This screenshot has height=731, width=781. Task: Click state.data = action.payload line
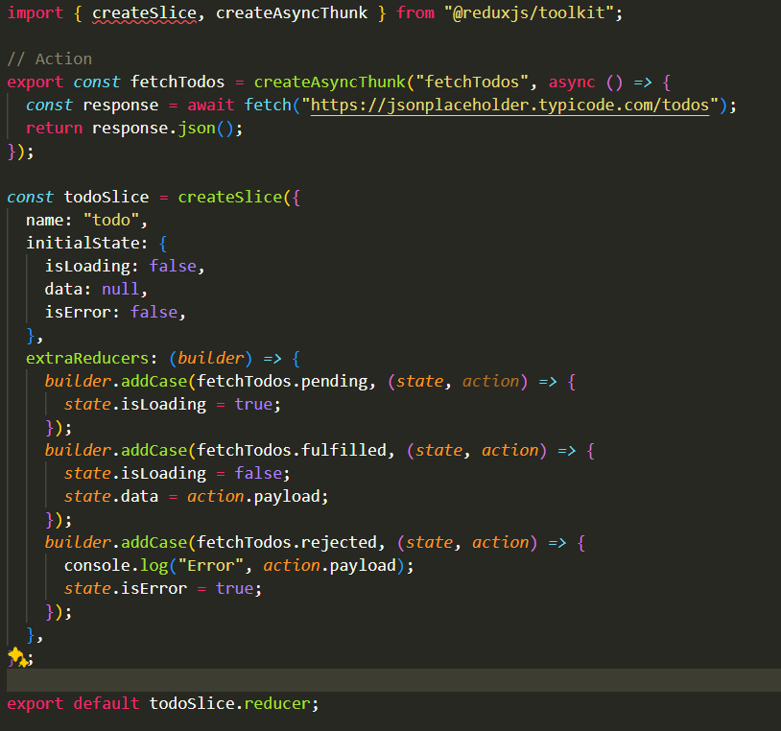click(x=197, y=497)
